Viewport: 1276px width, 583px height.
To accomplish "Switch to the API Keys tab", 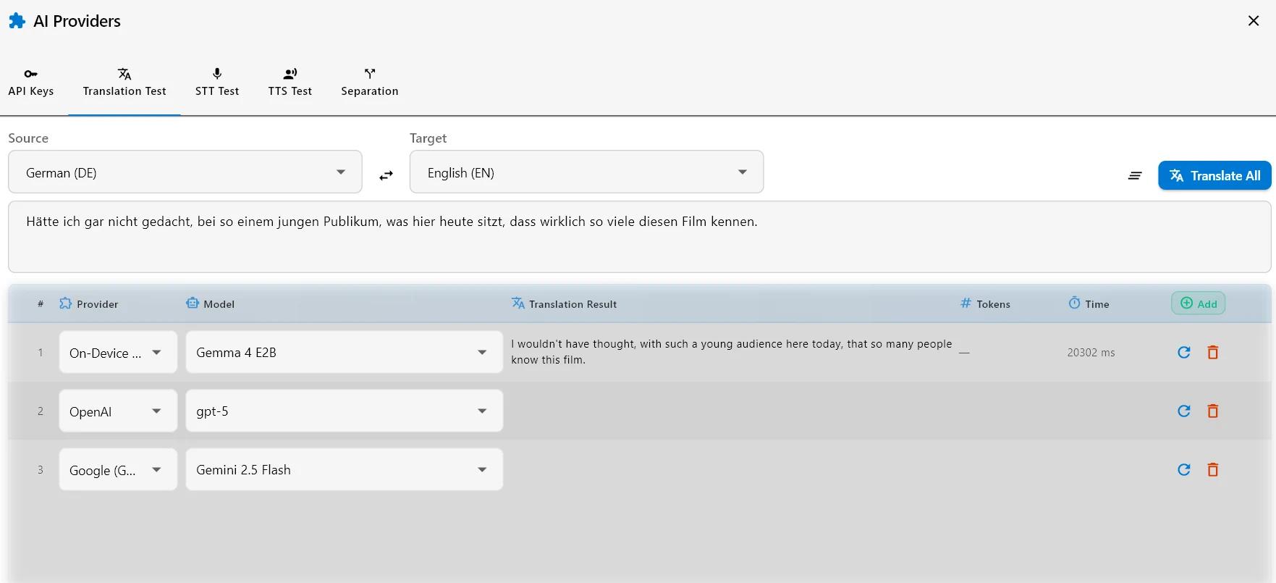I will coord(31,83).
